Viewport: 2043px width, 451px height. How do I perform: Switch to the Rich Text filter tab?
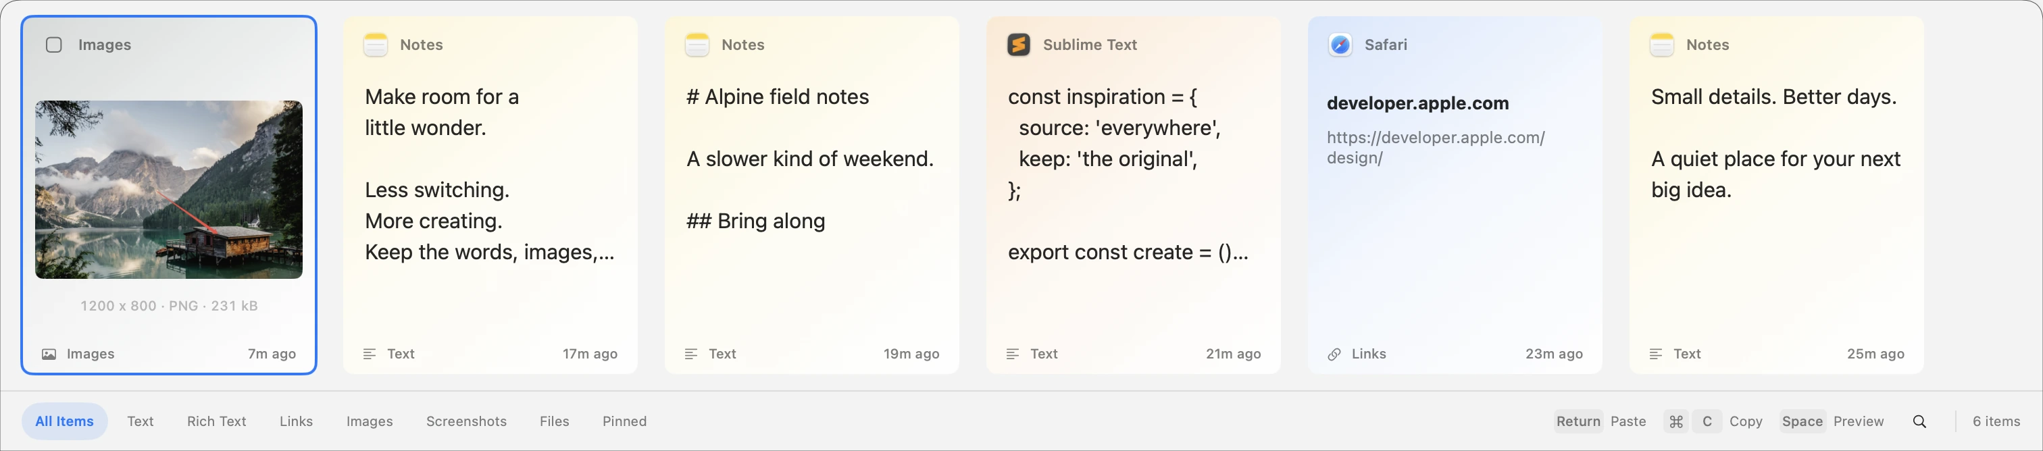click(216, 422)
